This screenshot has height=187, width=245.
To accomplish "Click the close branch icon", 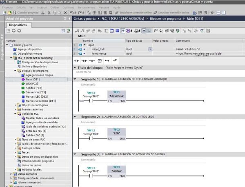I will (x=115, y=60).
